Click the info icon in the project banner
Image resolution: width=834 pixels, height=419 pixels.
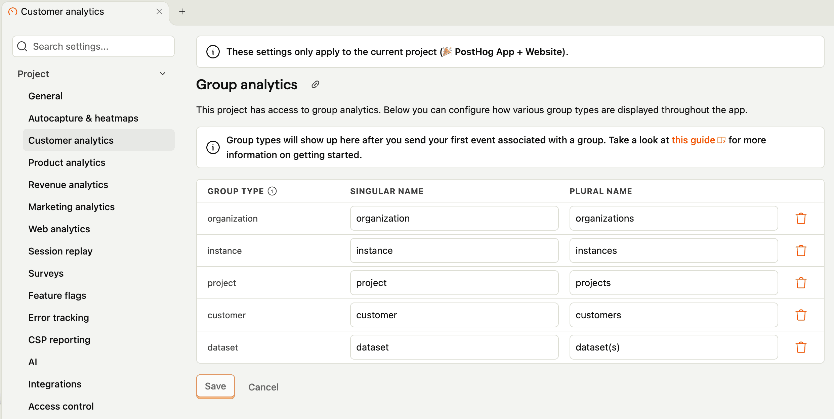pos(212,51)
